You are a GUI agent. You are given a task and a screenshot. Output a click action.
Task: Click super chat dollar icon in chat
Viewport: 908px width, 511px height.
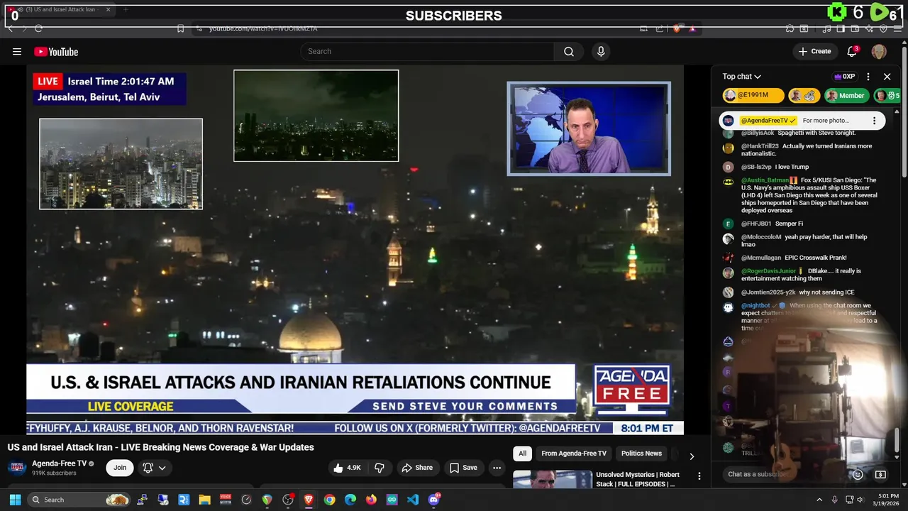(x=880, y=474)
